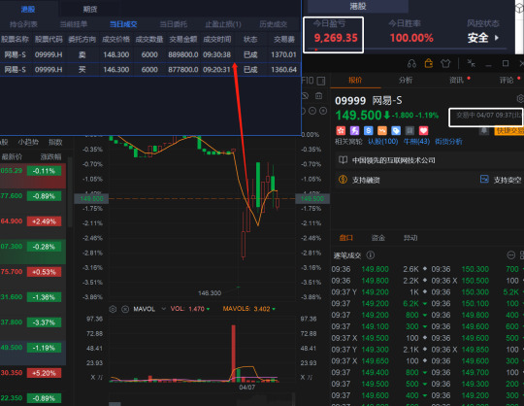Expand the MAVOL5 3,402 dropdown
The image size is (524, 406).
pos(274,309)
